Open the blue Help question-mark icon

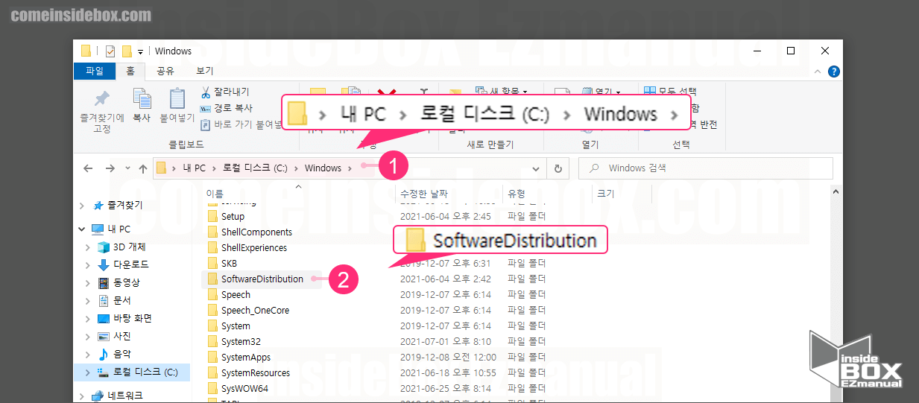[834, 72]
